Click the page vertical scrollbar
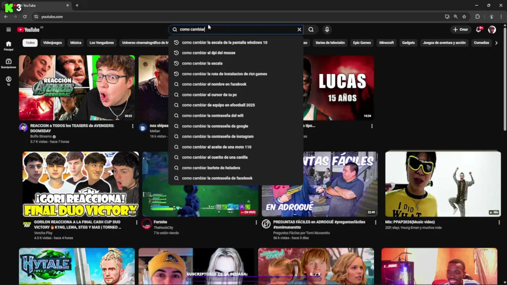 pos(505,79)
